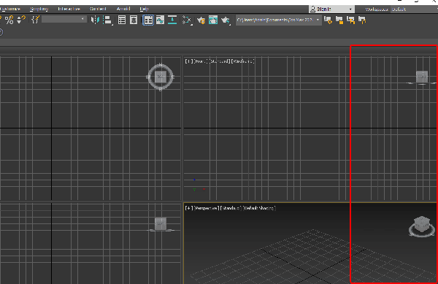Click the third project folder icon
This screenshot has height=284, width=438.
click(350, 20)
